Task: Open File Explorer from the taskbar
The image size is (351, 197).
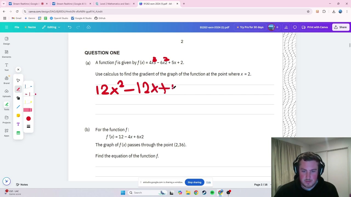Action: tap(188, 193)
